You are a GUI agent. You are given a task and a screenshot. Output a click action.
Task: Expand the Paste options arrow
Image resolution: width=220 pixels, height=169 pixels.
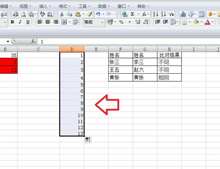83,14
